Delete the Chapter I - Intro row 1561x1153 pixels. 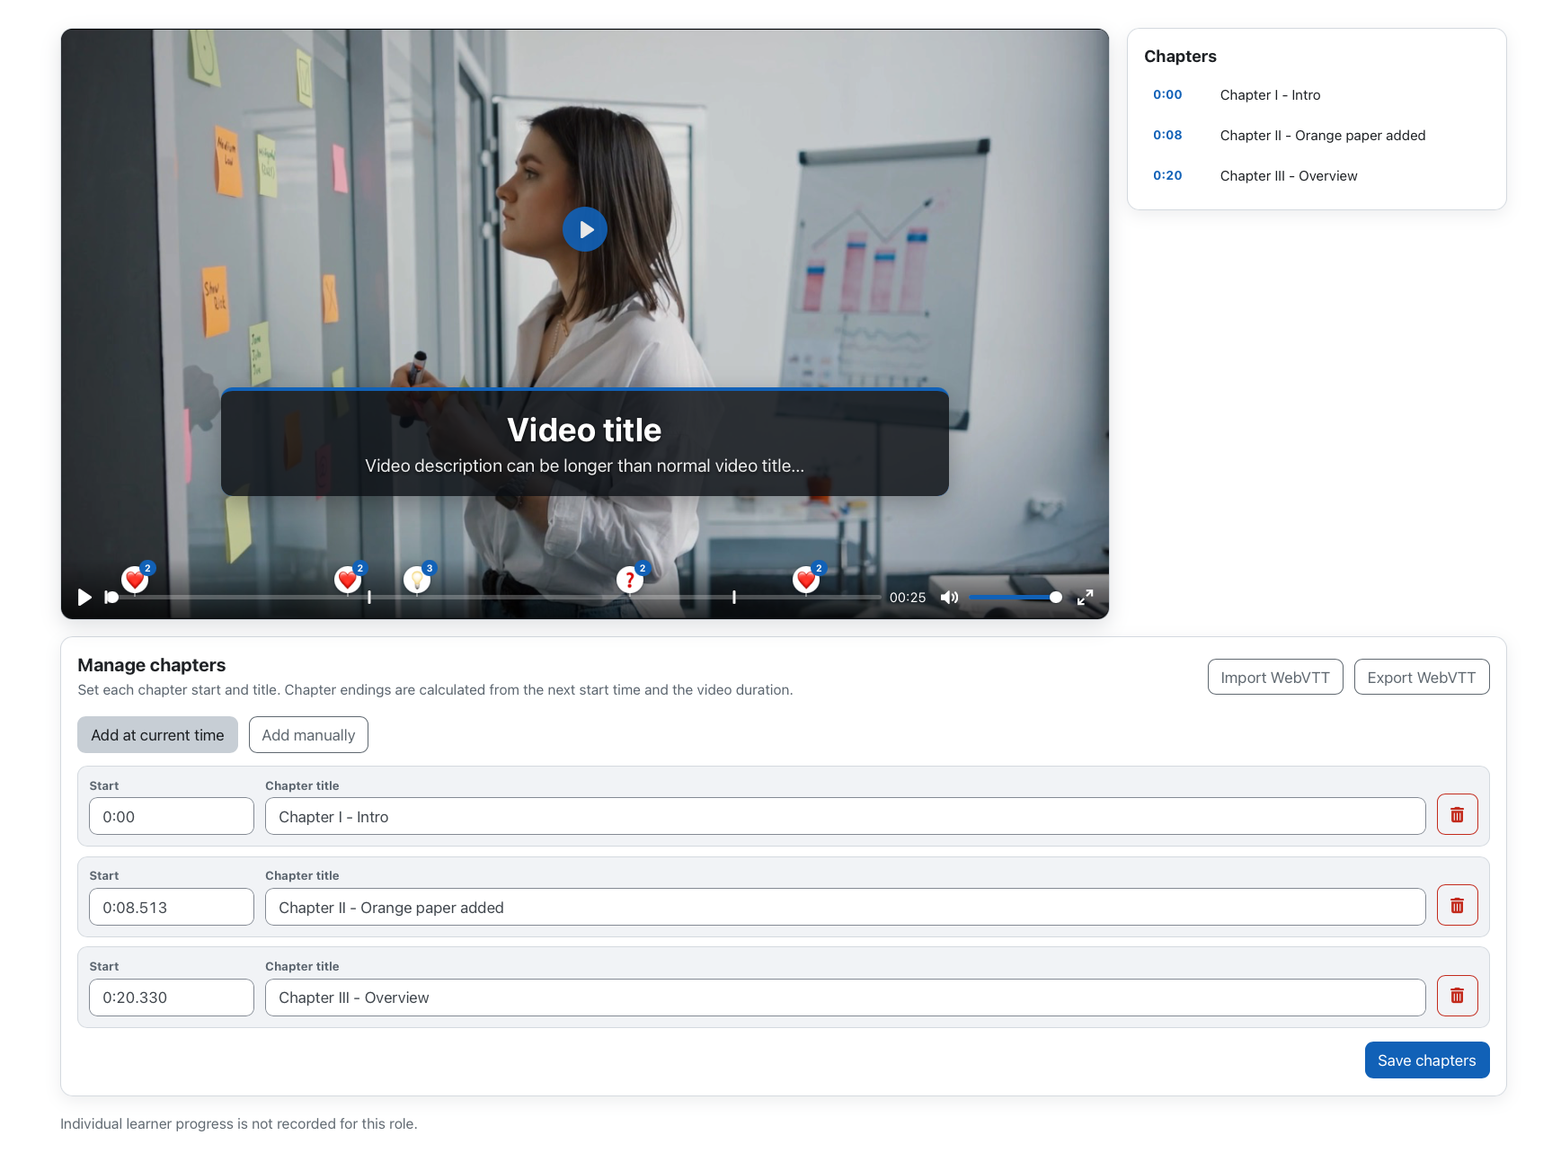point(1457,815)
